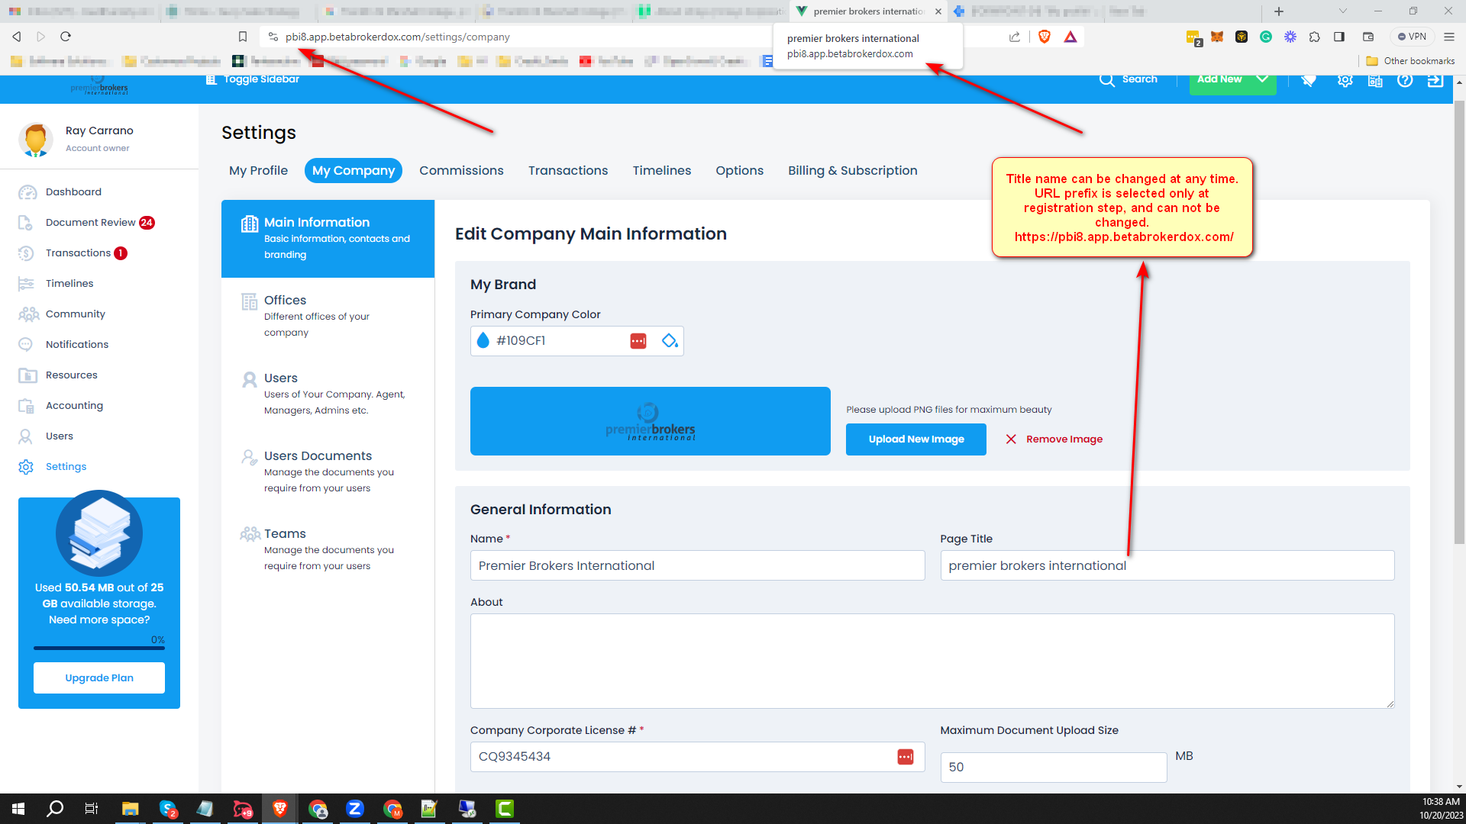
Task: Open Document Review in the sidebar
Action: [90, 223]
